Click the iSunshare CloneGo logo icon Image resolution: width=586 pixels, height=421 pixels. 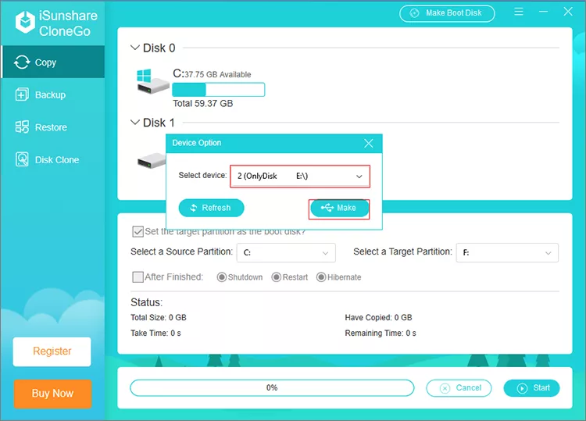coord(25,22)
